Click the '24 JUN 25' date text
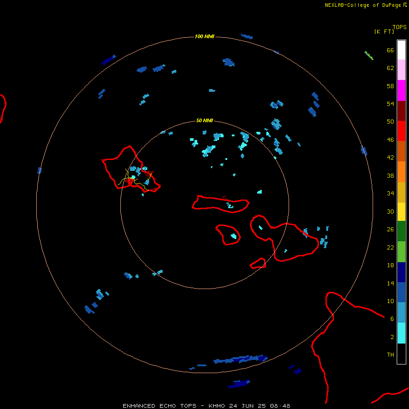The height and width of the screenshot is (409, 409). click(x=247, y=406)
